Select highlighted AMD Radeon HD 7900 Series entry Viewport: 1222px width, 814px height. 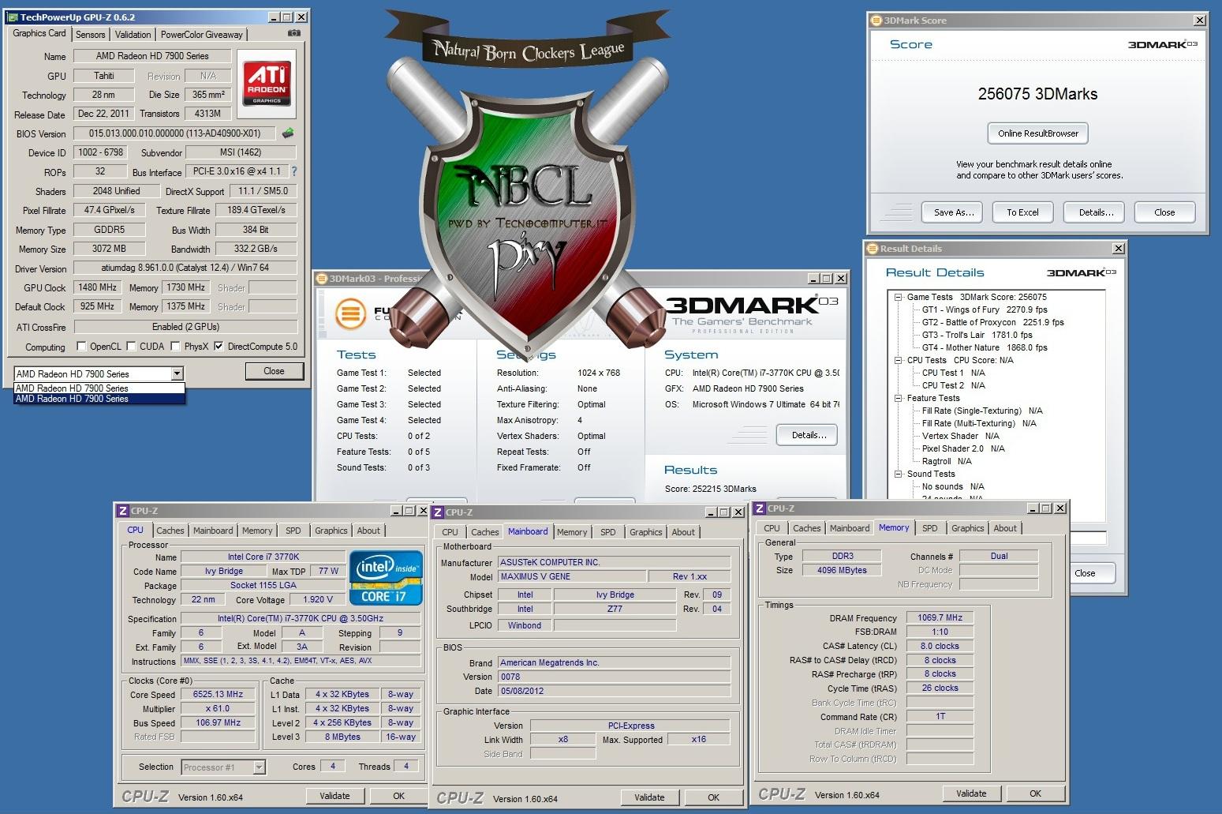[99, 399]
